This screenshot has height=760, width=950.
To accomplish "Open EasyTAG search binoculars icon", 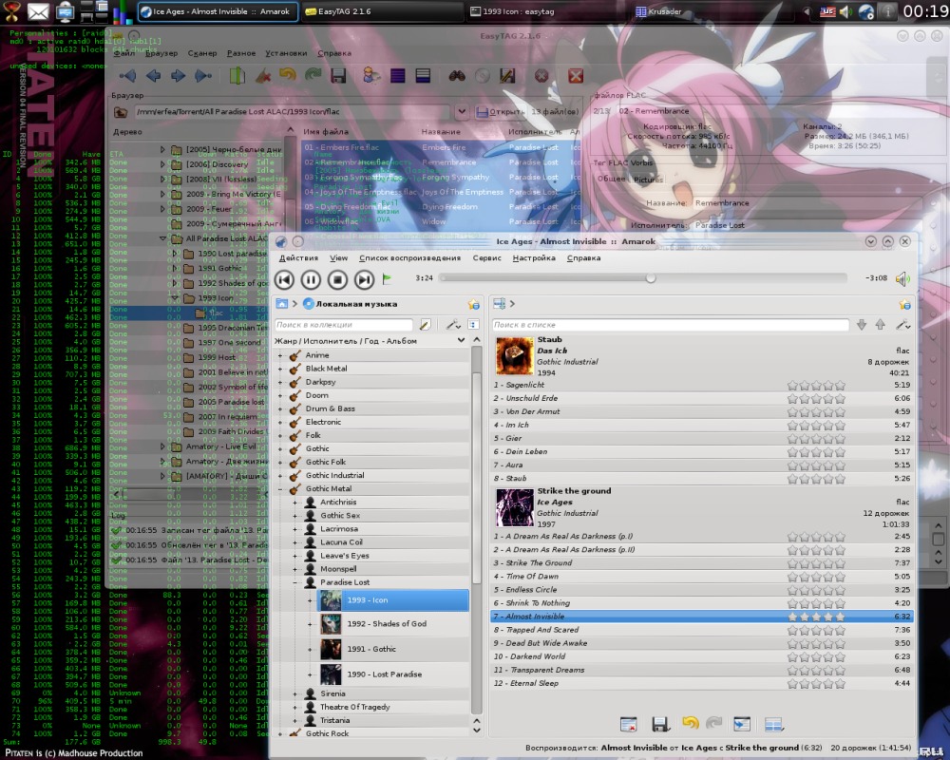I will coord(457,76).
